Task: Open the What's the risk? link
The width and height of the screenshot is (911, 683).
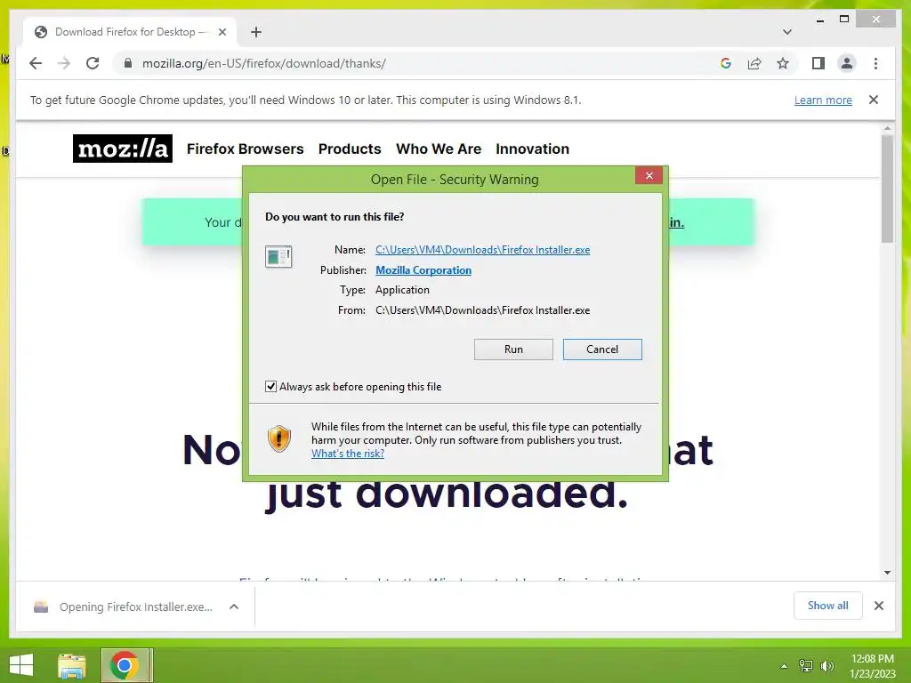Action: 348,454
